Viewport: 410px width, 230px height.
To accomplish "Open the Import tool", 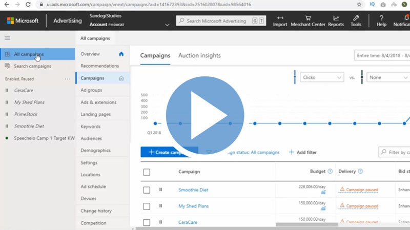I will pos(280,21).
